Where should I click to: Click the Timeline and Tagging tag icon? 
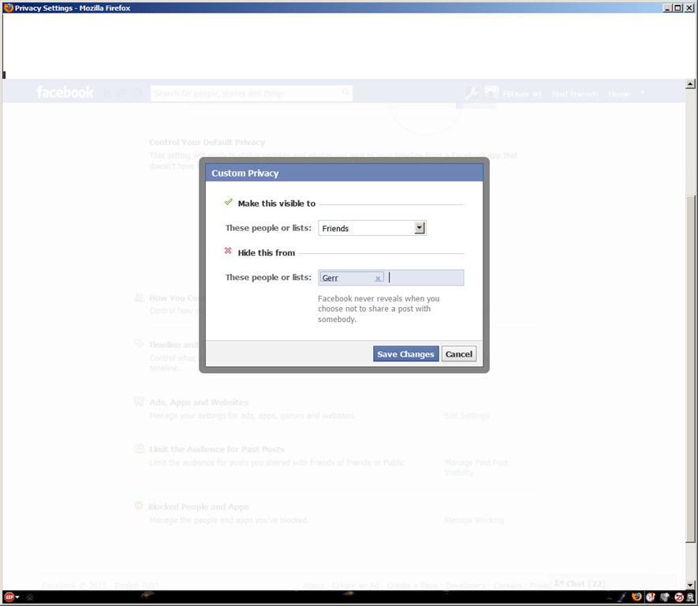[x=139, y=345]
